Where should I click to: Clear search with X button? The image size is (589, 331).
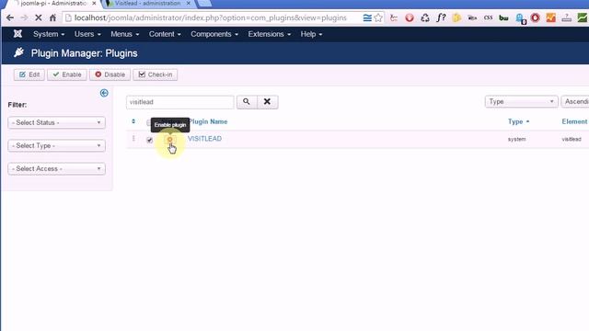tap(267, 102)
